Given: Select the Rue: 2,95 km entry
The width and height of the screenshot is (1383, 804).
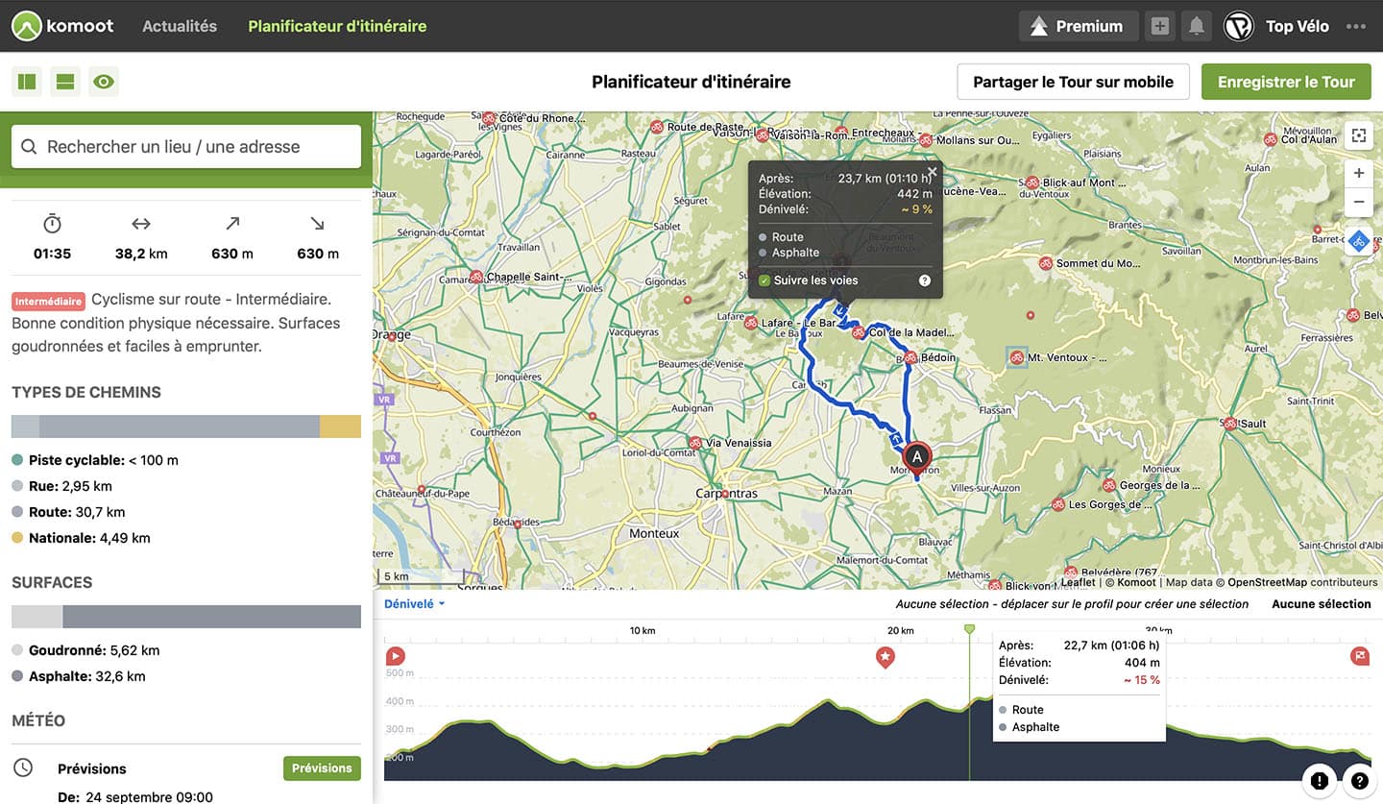Looking at the screenshot, I should [61, 486].
